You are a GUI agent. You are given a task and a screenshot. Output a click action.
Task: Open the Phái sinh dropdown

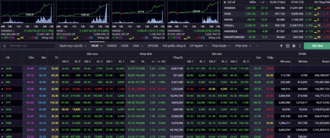(243, 46)
